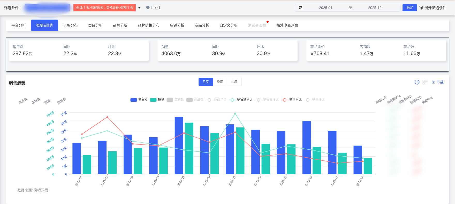Enable the 店铺数 legend series
The image size is (455, 204).
(x=175, y=100)
